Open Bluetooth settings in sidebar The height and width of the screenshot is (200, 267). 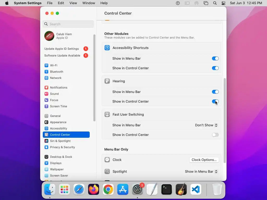tap(66, 72)
